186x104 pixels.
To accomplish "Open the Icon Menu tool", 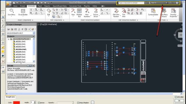I will tap(11, 12).
